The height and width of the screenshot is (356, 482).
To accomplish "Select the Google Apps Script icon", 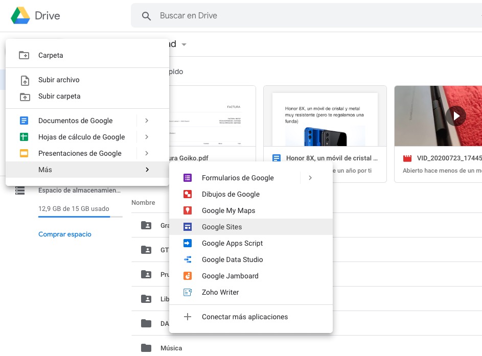I will (x=188, y=243).
